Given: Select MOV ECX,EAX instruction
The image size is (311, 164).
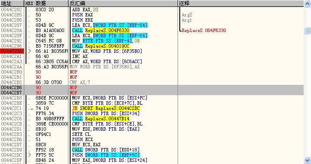Looking at the screenshot, I should [x=86, y=145].
